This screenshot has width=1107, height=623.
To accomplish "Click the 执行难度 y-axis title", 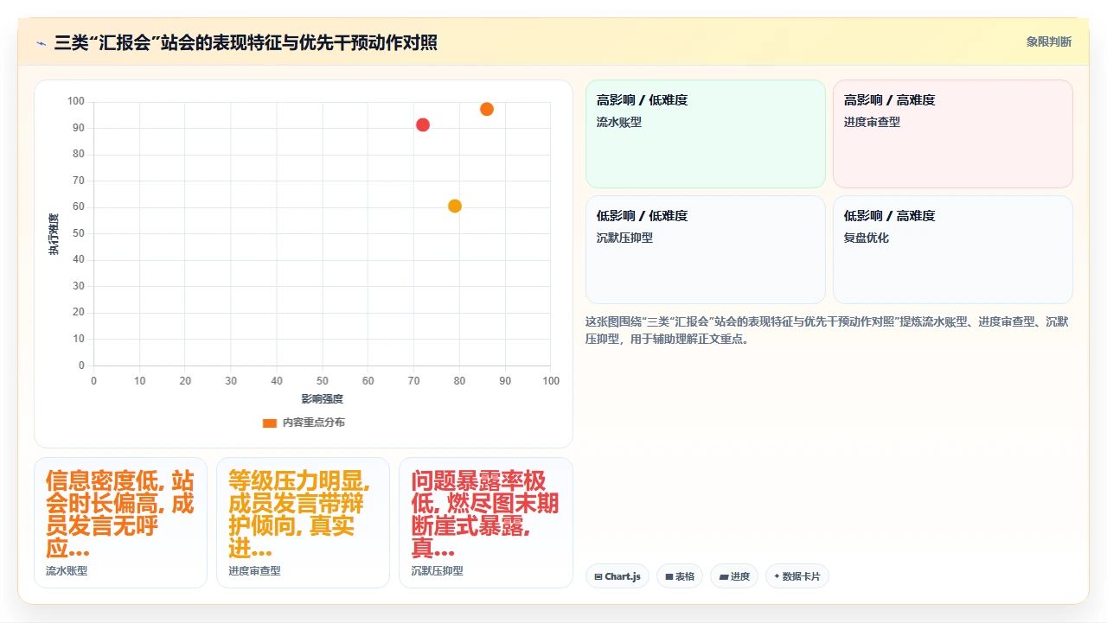I will pos(54,234).
